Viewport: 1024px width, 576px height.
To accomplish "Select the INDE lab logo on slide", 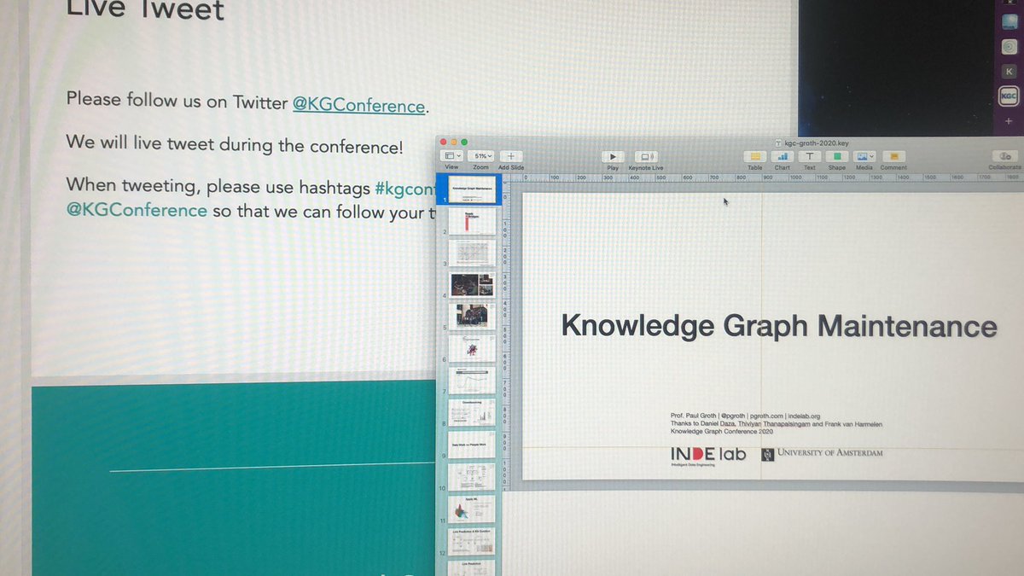I will click(708, 455).
